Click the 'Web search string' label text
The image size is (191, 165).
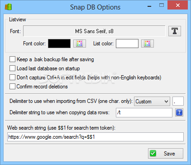click(61, 128)
